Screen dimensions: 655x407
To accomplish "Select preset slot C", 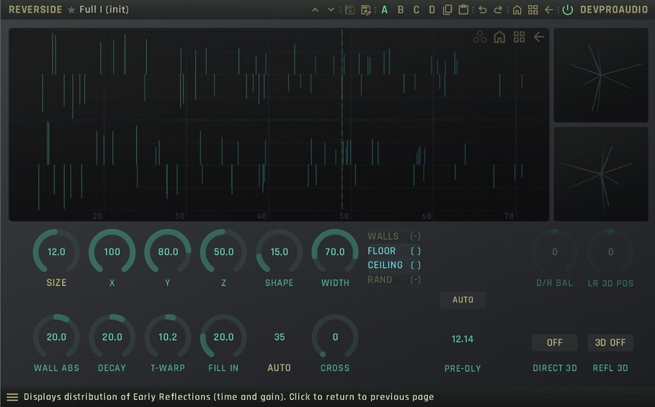I will pos(416,9).
